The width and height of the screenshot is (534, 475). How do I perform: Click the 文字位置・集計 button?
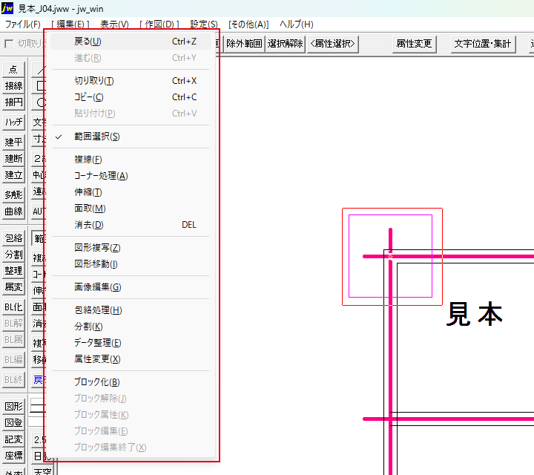point(483,44)
